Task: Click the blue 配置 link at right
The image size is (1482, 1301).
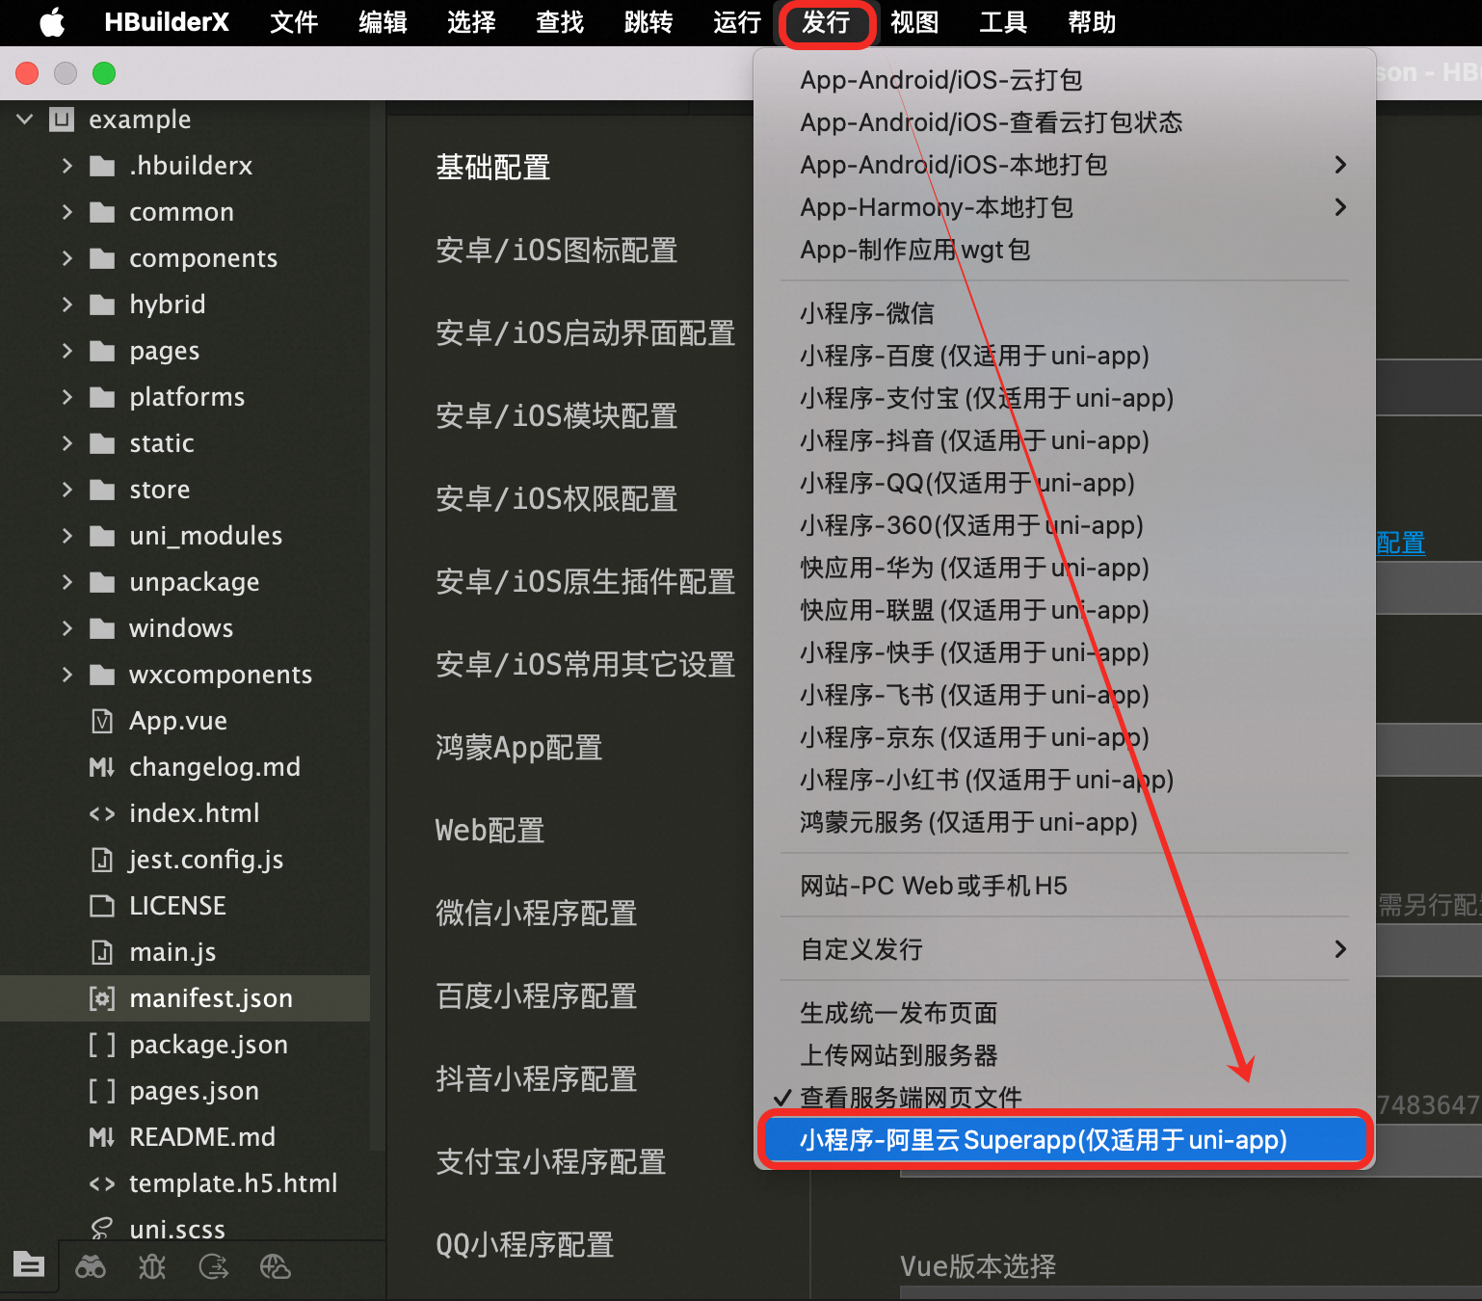Action: (1401, 544)
